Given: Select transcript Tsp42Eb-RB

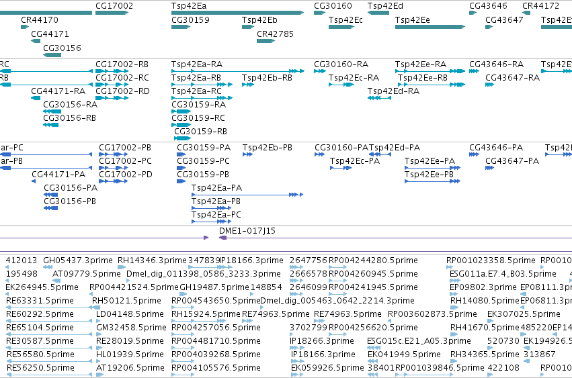Looking at the screenshot, I should coord(267,78).
